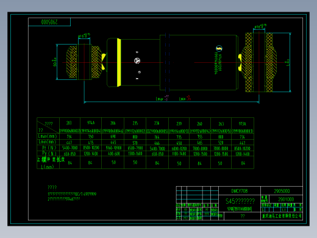Select the 973A column header in the table
The image size is (317, 238).
[x=243, y=123]
